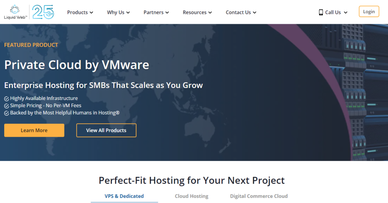Click the phone icon beside Call Us
This screenshot has width=388, height=203.
(x=321, y=12)
